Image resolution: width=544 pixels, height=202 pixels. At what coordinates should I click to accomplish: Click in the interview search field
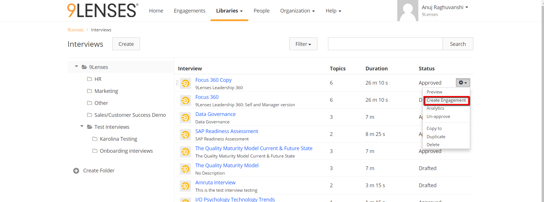(385, 44)
